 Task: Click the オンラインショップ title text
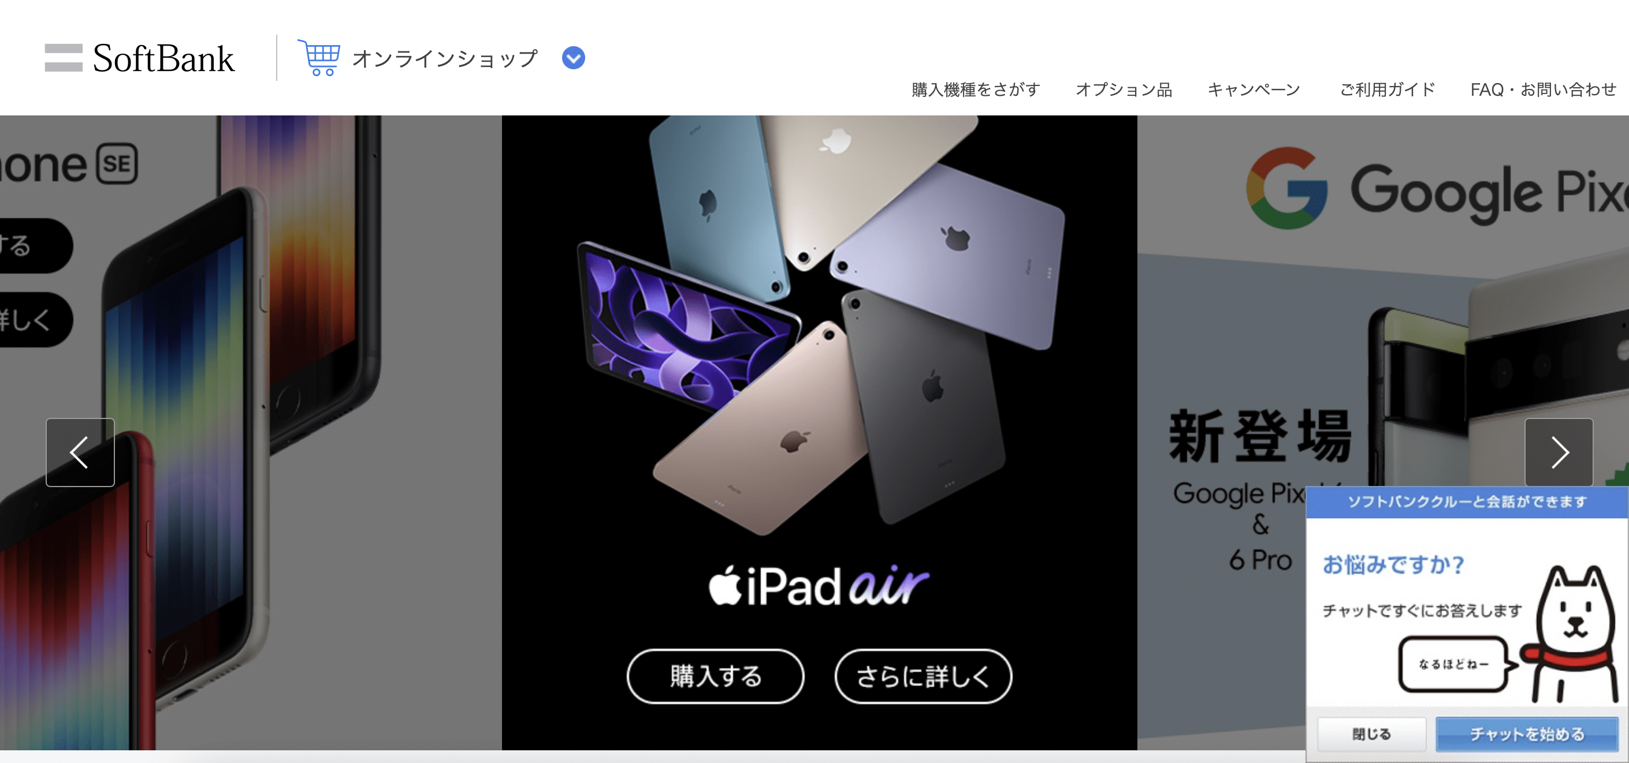coord(445,58)
